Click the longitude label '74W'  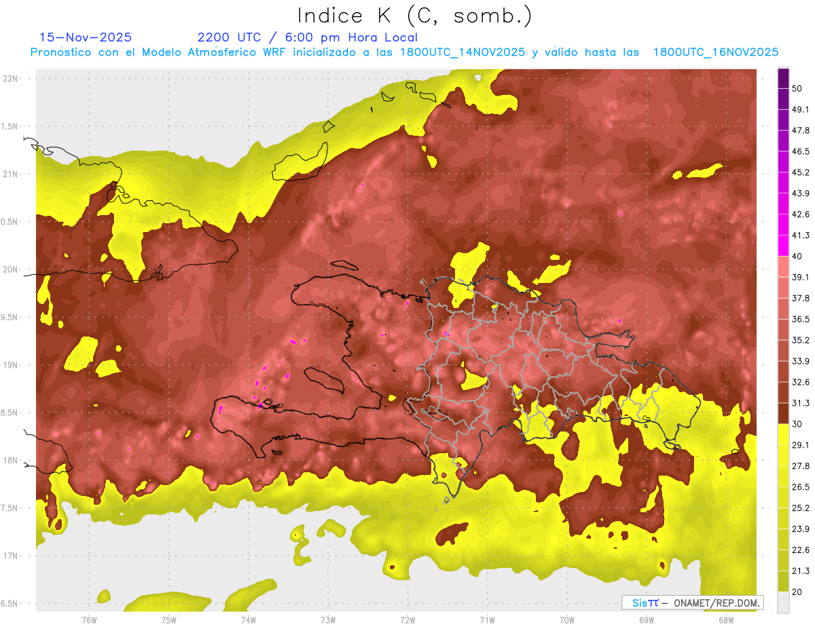[249, 620]
